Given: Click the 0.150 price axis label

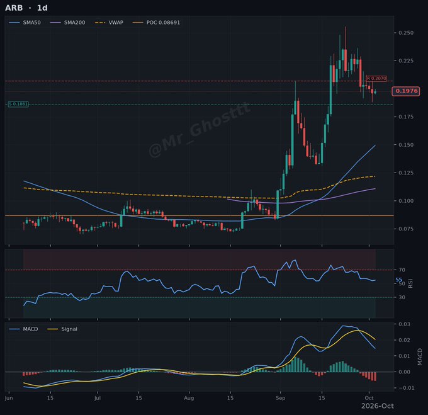Looking at the screenshot, I should [x=405, y=145].
